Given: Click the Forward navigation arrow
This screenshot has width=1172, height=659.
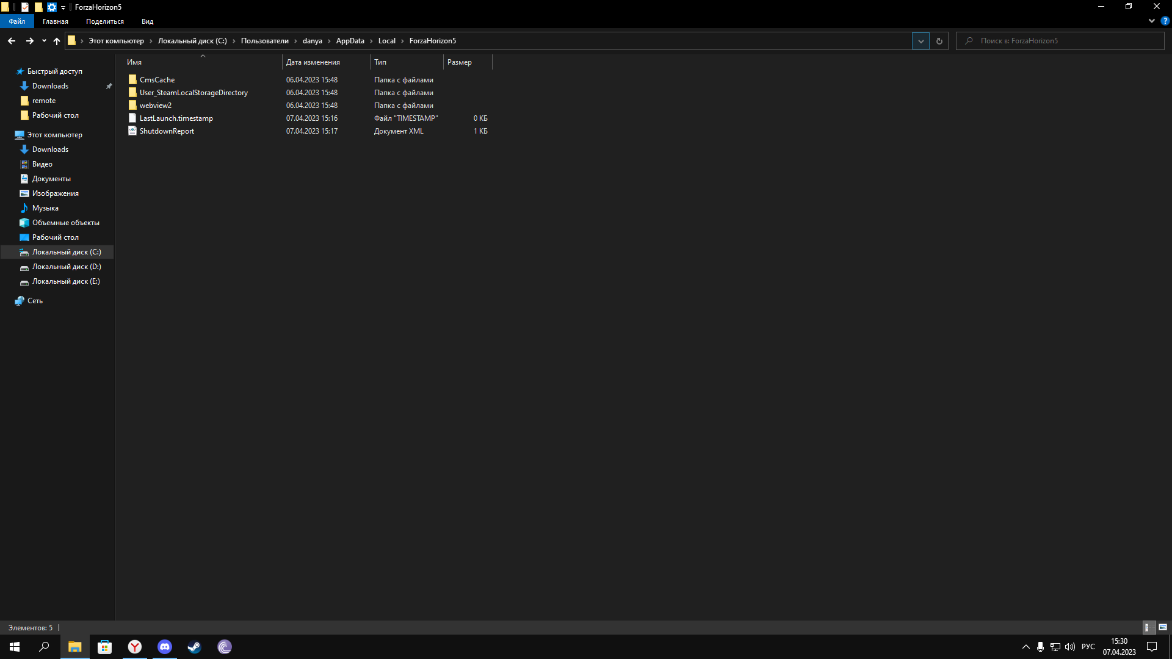Looking at the screenshot, I should (29, 41).
